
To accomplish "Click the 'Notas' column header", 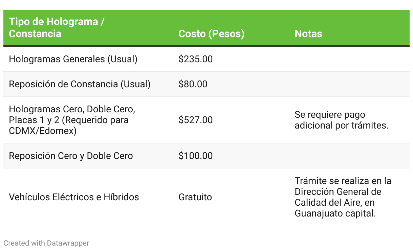I will click(308, 34).
